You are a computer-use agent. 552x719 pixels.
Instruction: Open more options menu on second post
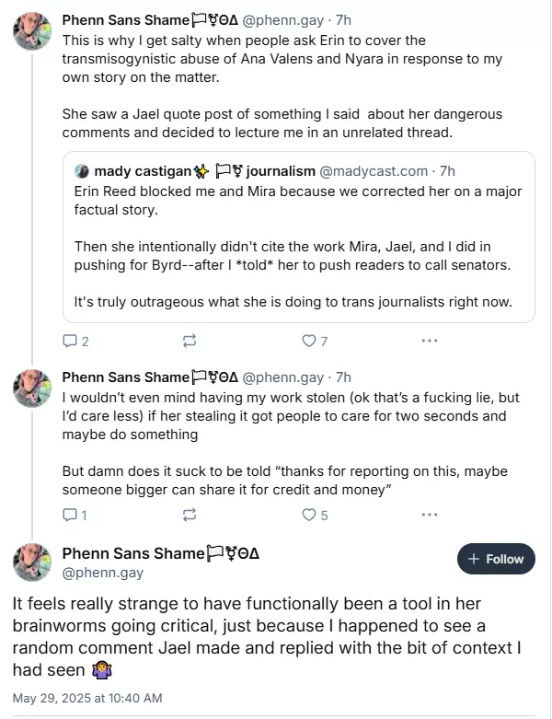429,516
